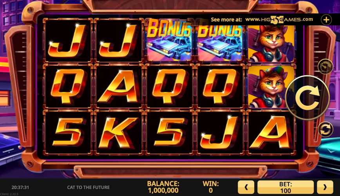Image resolution: width=340 pixels, height=196 pixels.
Task: Click the A symbol in middle row
Action: [118, 86]
